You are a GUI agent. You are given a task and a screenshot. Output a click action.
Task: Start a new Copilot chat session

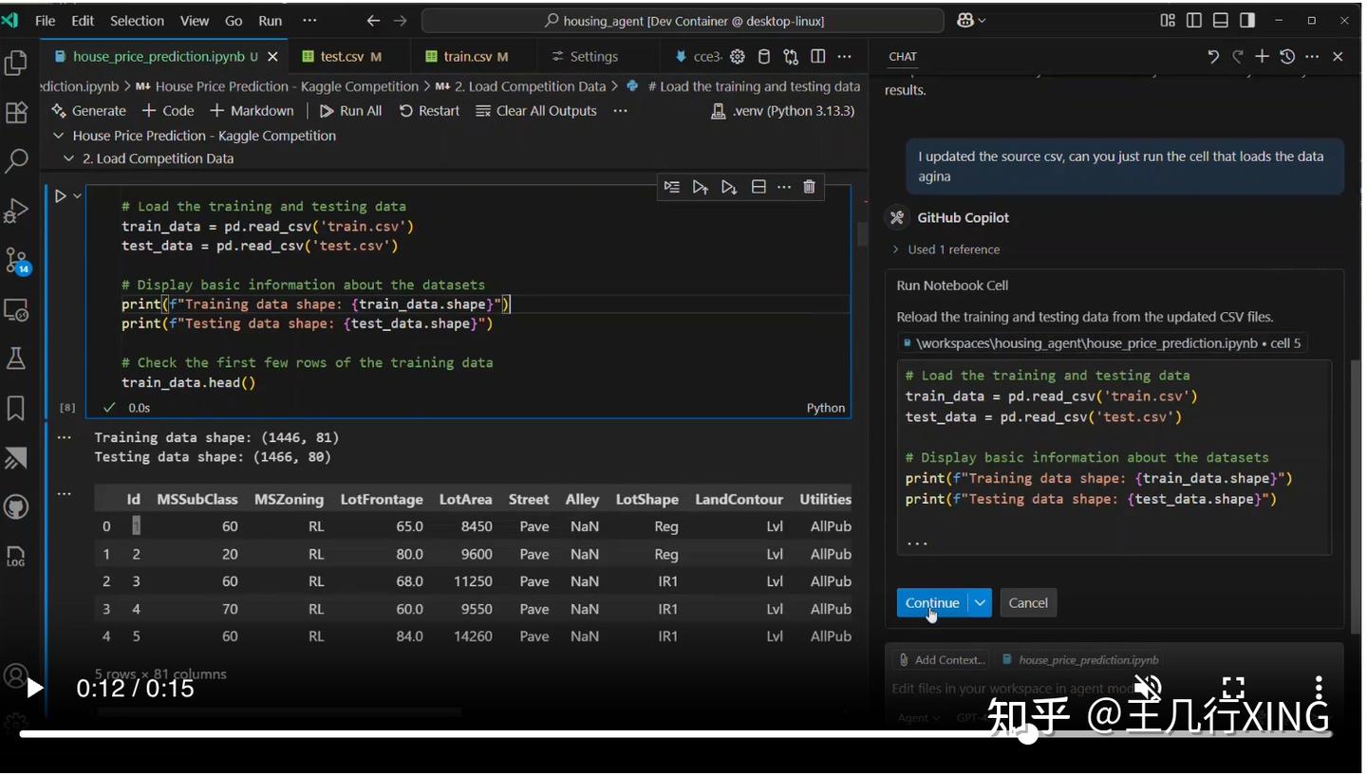point(1262,57)
